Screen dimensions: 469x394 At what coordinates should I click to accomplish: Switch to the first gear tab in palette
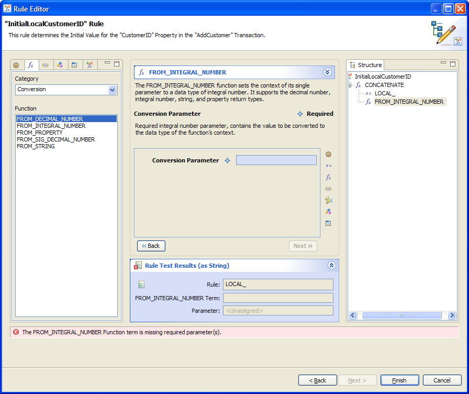pyautogui.click(x=16, y=65)
